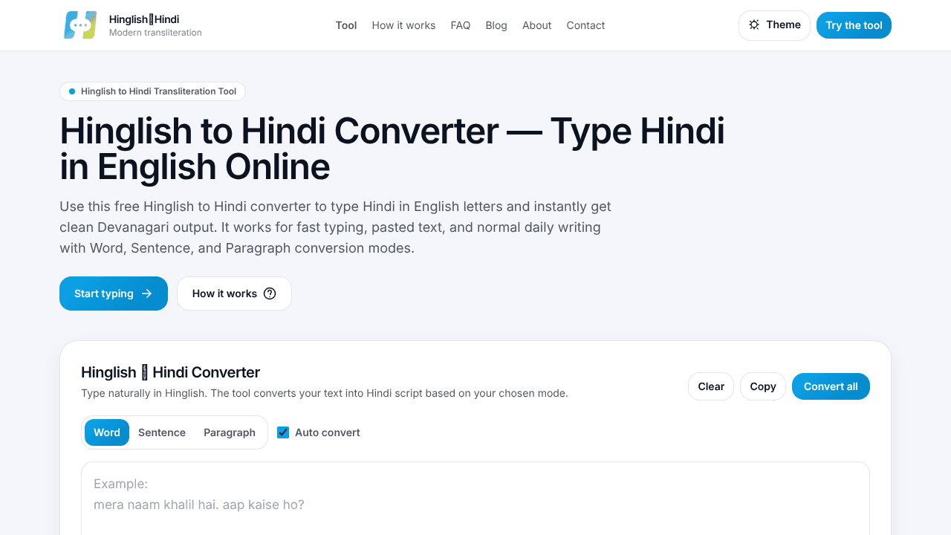Viewport: 951px width, 535px height.
Task: Click the sun icon in Theme button
Action: 754,25
